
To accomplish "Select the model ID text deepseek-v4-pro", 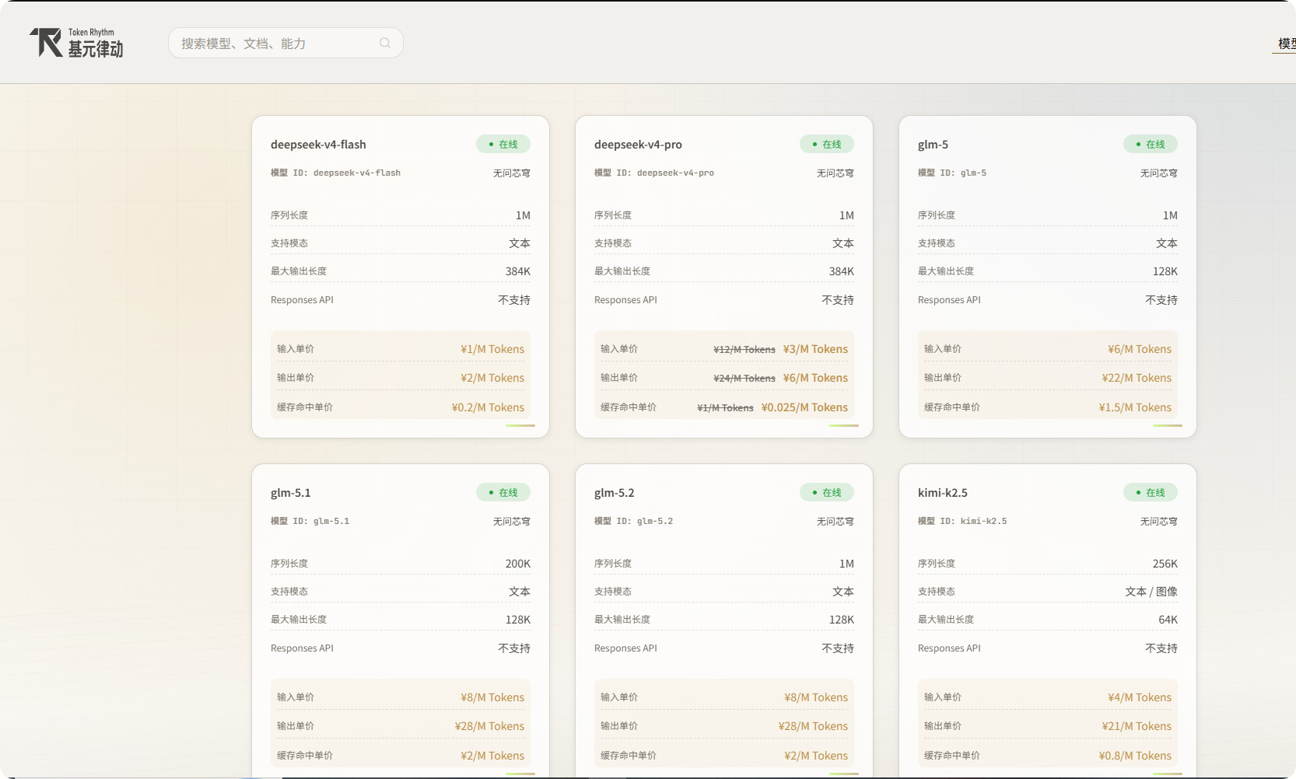I will (675, 173).
